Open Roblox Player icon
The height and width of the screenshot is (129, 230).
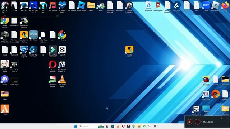(216, 5)
